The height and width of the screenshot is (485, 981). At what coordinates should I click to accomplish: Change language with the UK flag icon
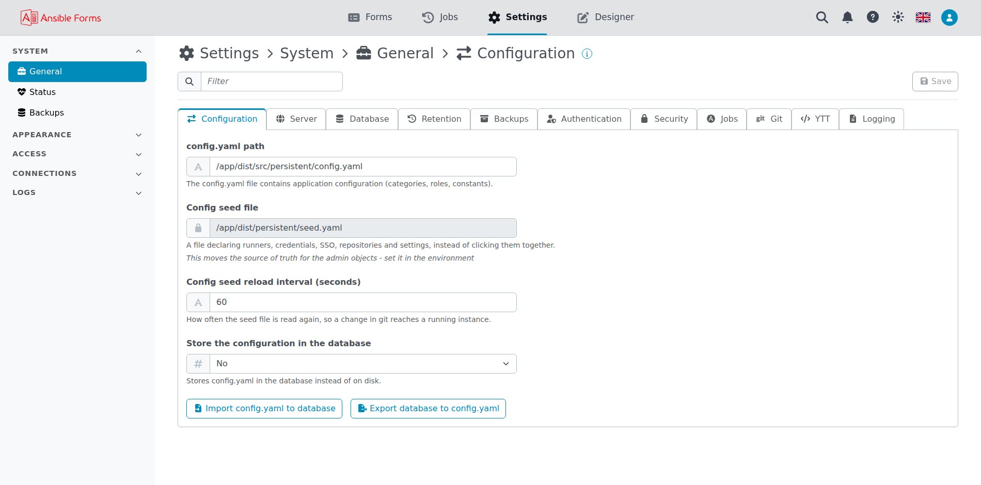(x=923, y=18)
